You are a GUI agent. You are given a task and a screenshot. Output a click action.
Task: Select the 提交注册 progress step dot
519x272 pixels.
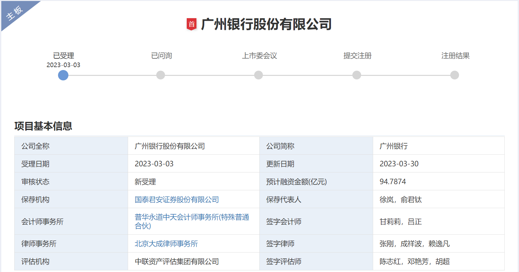click(357, 75)
